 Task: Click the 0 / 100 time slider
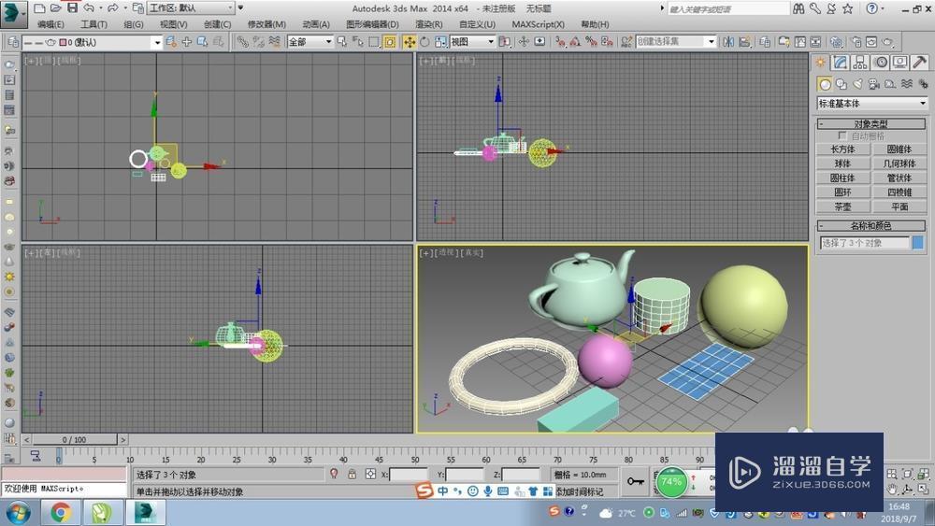75,440
